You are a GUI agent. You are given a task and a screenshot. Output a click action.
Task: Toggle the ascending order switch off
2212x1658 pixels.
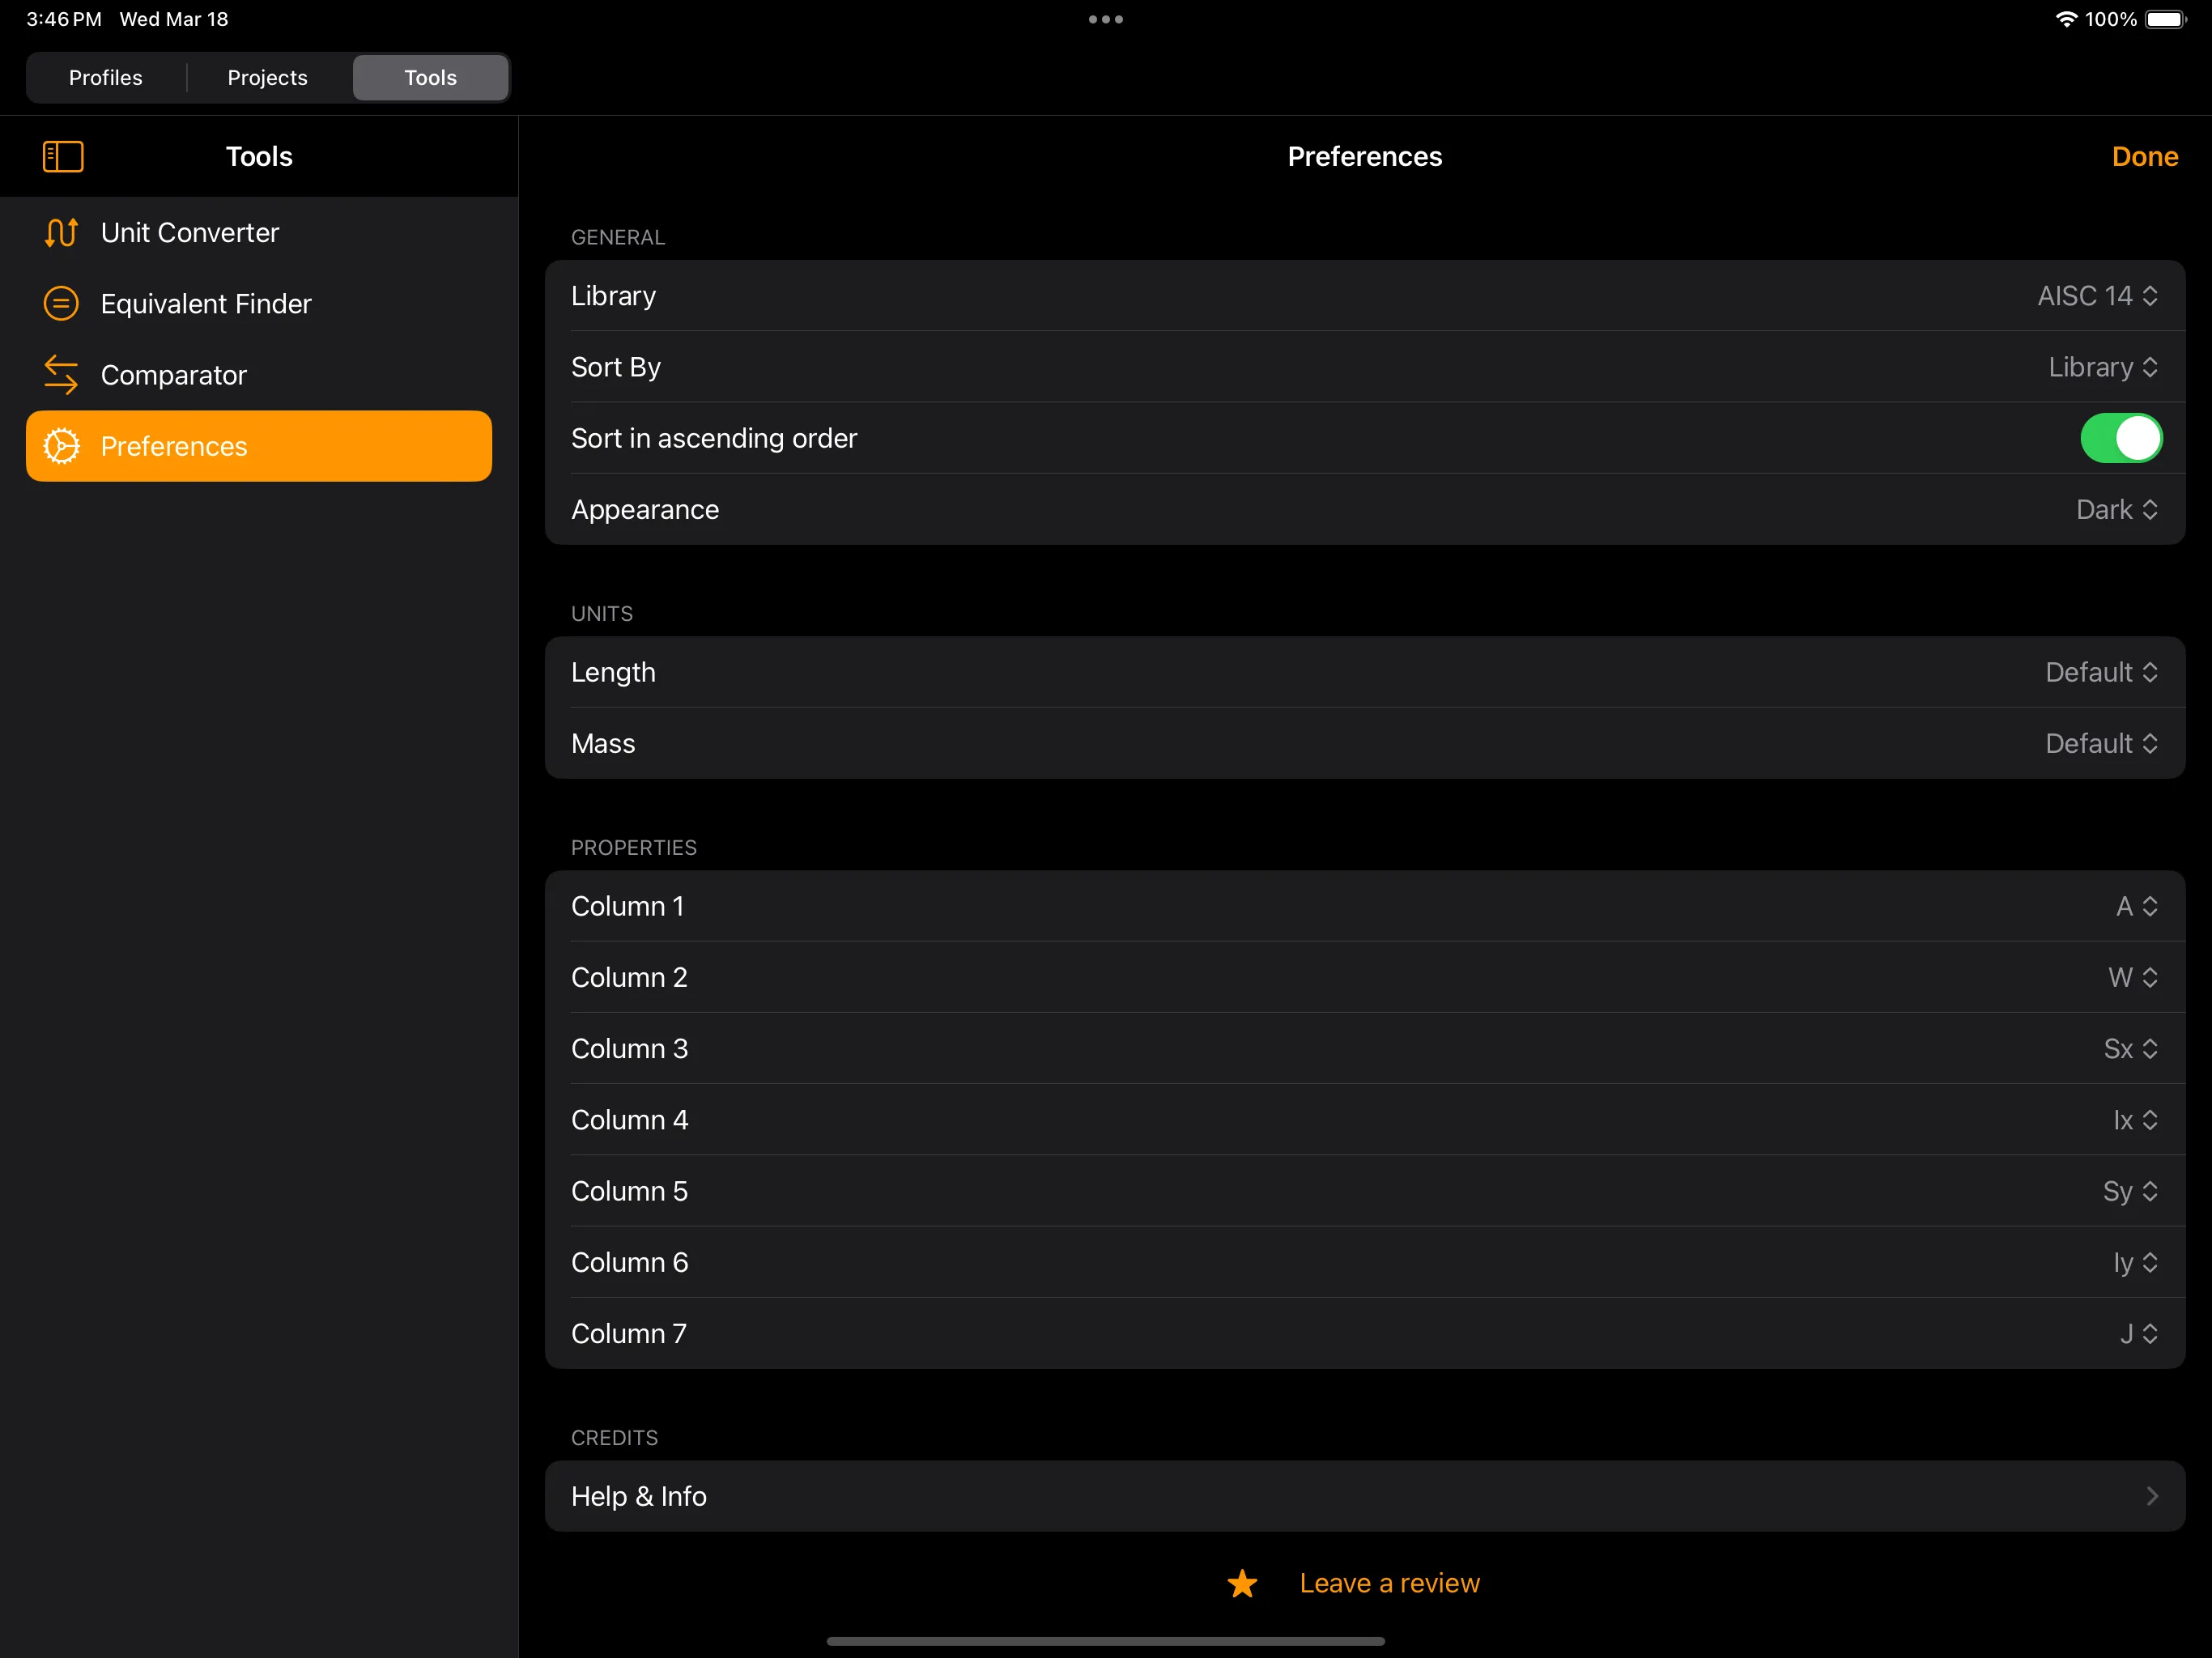pos(2121,438)
